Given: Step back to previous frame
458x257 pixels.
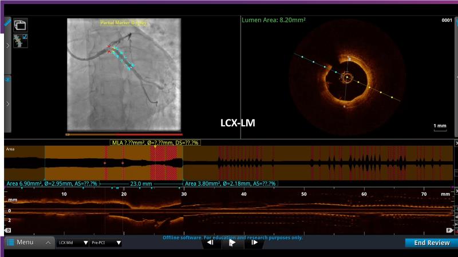Looking at the screenshot, I should pos(210,243).
